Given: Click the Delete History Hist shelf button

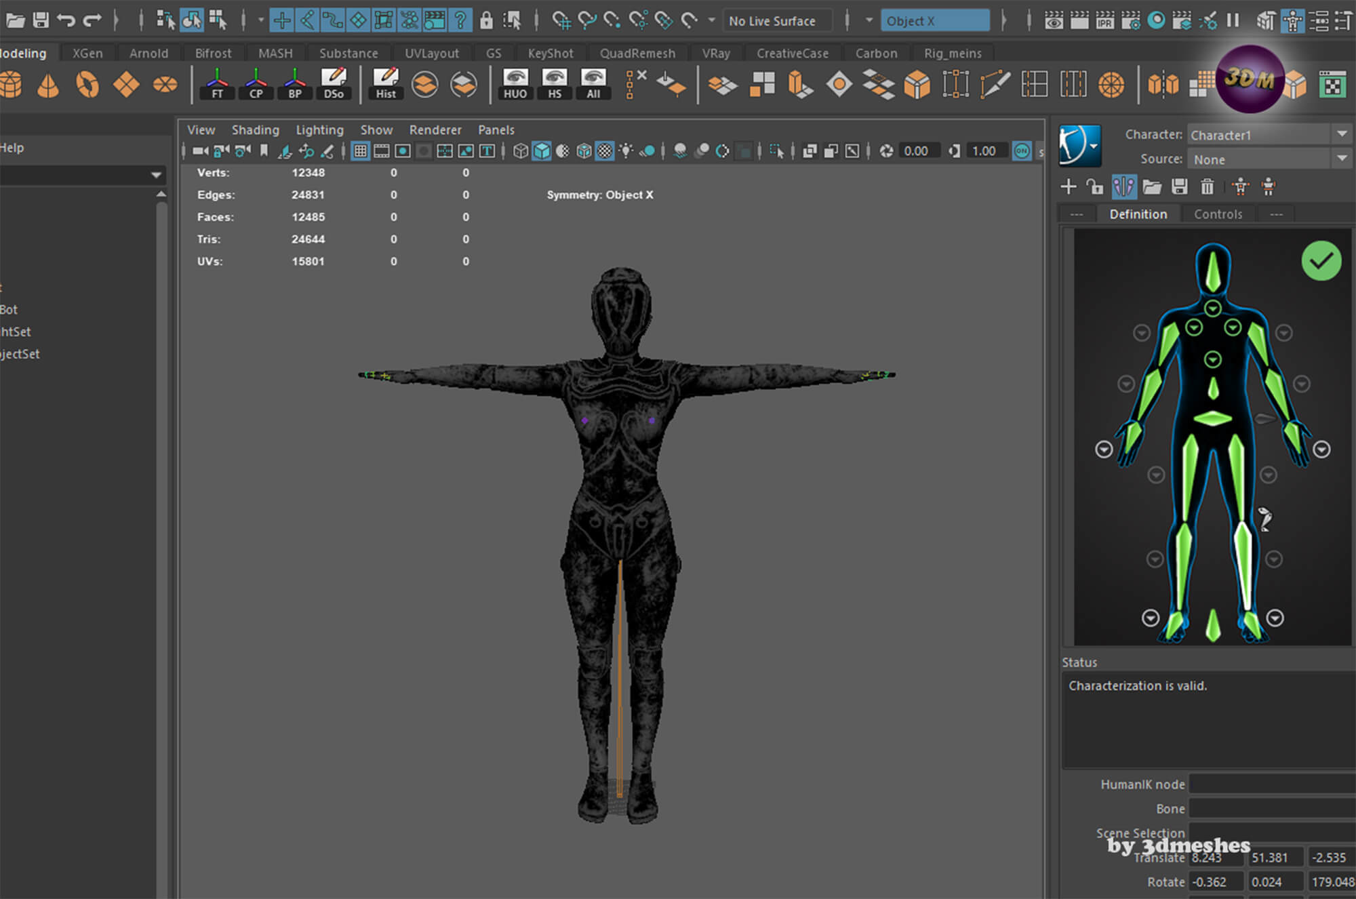Looking at the screenshot, I should pos(386,84).
